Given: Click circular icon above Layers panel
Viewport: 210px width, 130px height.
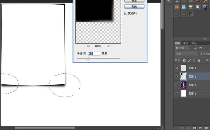Looking at the screenshot, I should [205, 39].
